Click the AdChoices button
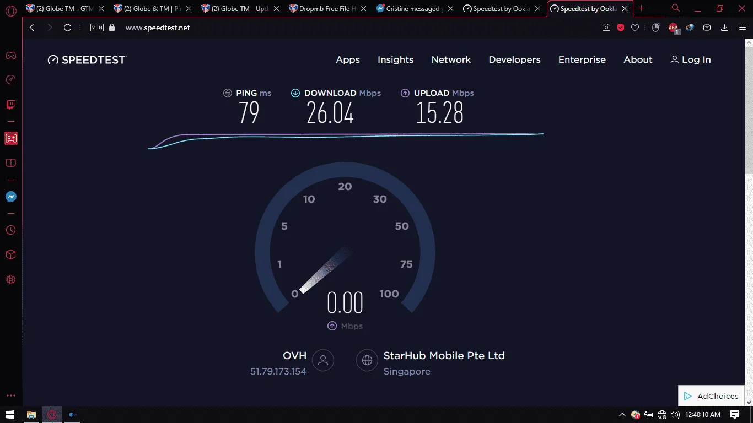Image resolution: width=753 pixels, height=423 pixels. (x=711, y=396)
